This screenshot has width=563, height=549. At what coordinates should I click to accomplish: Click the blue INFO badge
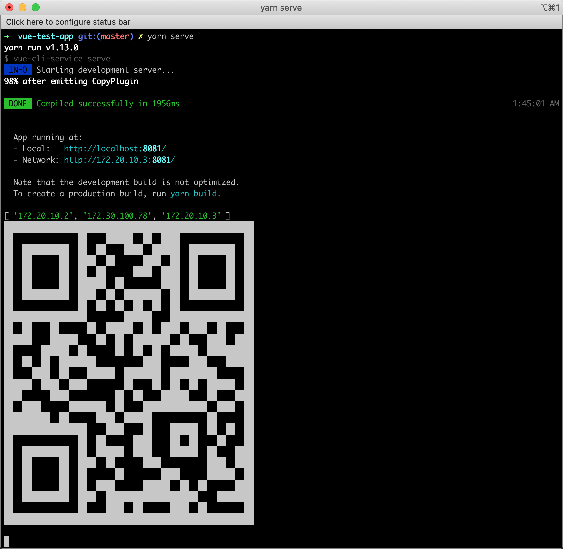point(18,70)
